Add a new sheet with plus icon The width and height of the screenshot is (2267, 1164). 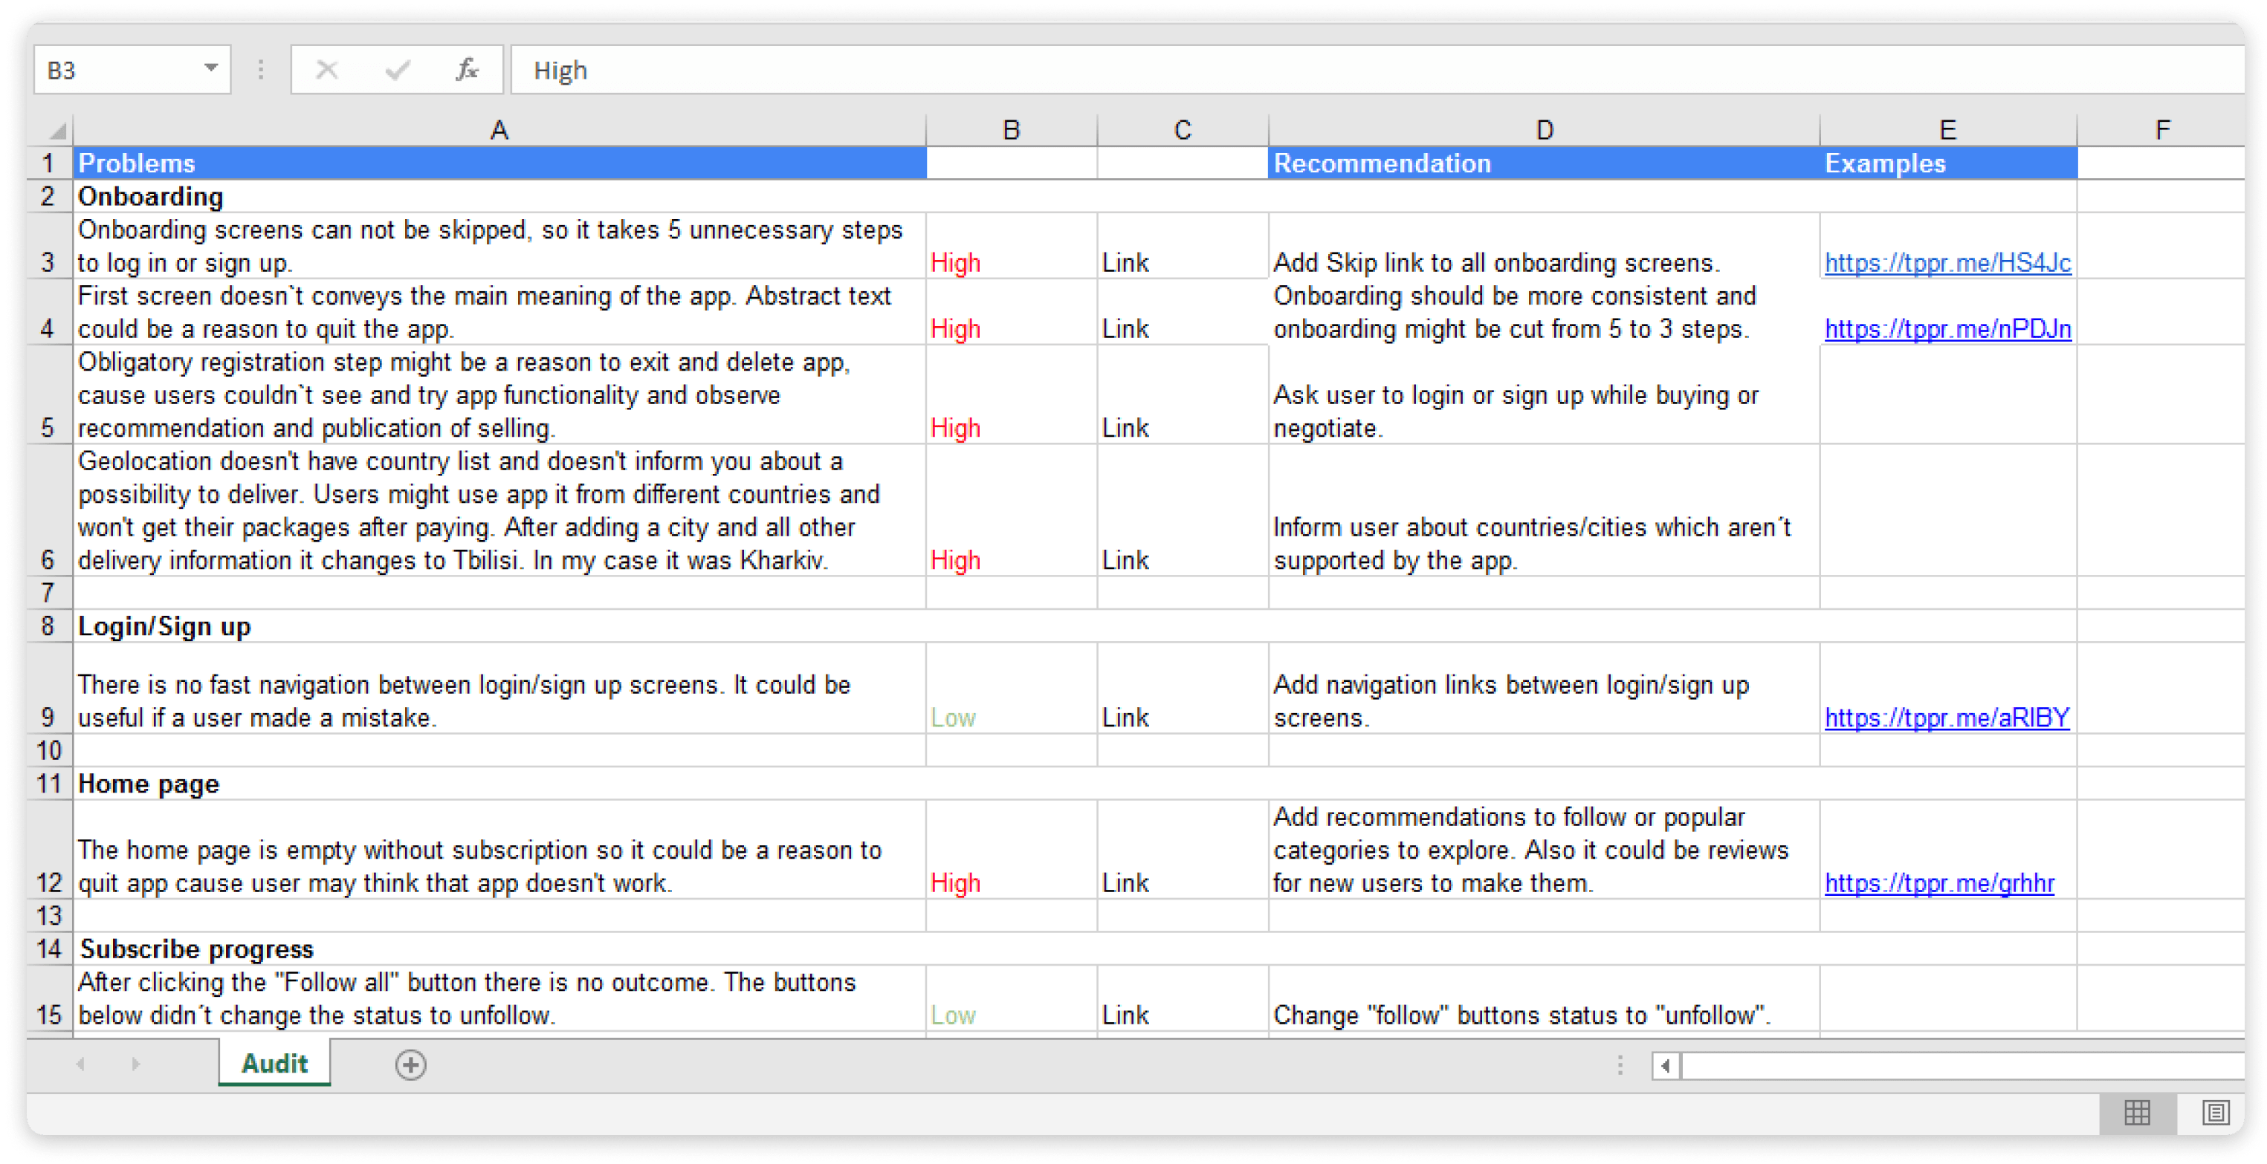(x=411, y=1064)
